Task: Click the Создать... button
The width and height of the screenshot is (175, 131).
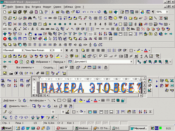Action: click(50, 67)
